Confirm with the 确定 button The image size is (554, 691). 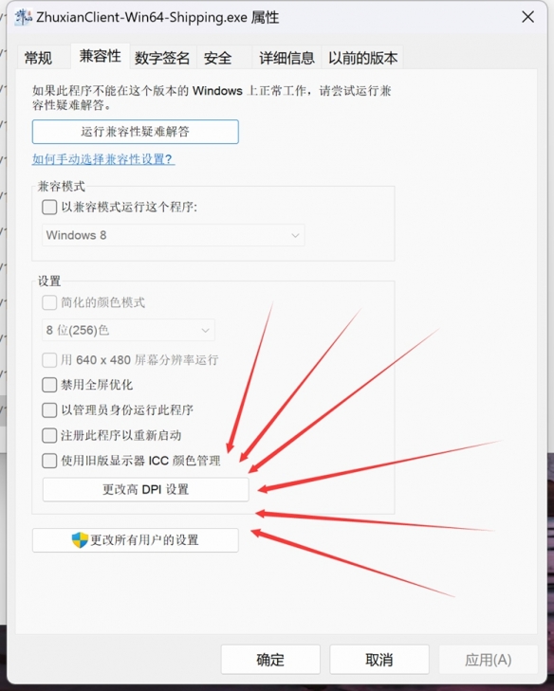click(270, 660)
